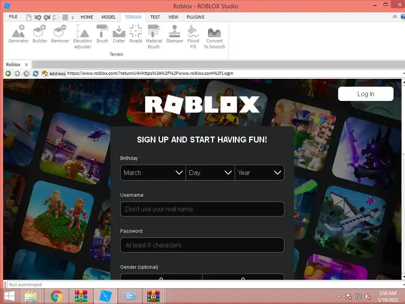Screen dimensions: 405x304
Task: Go back in the browser pane
Action: coord(8,73)
